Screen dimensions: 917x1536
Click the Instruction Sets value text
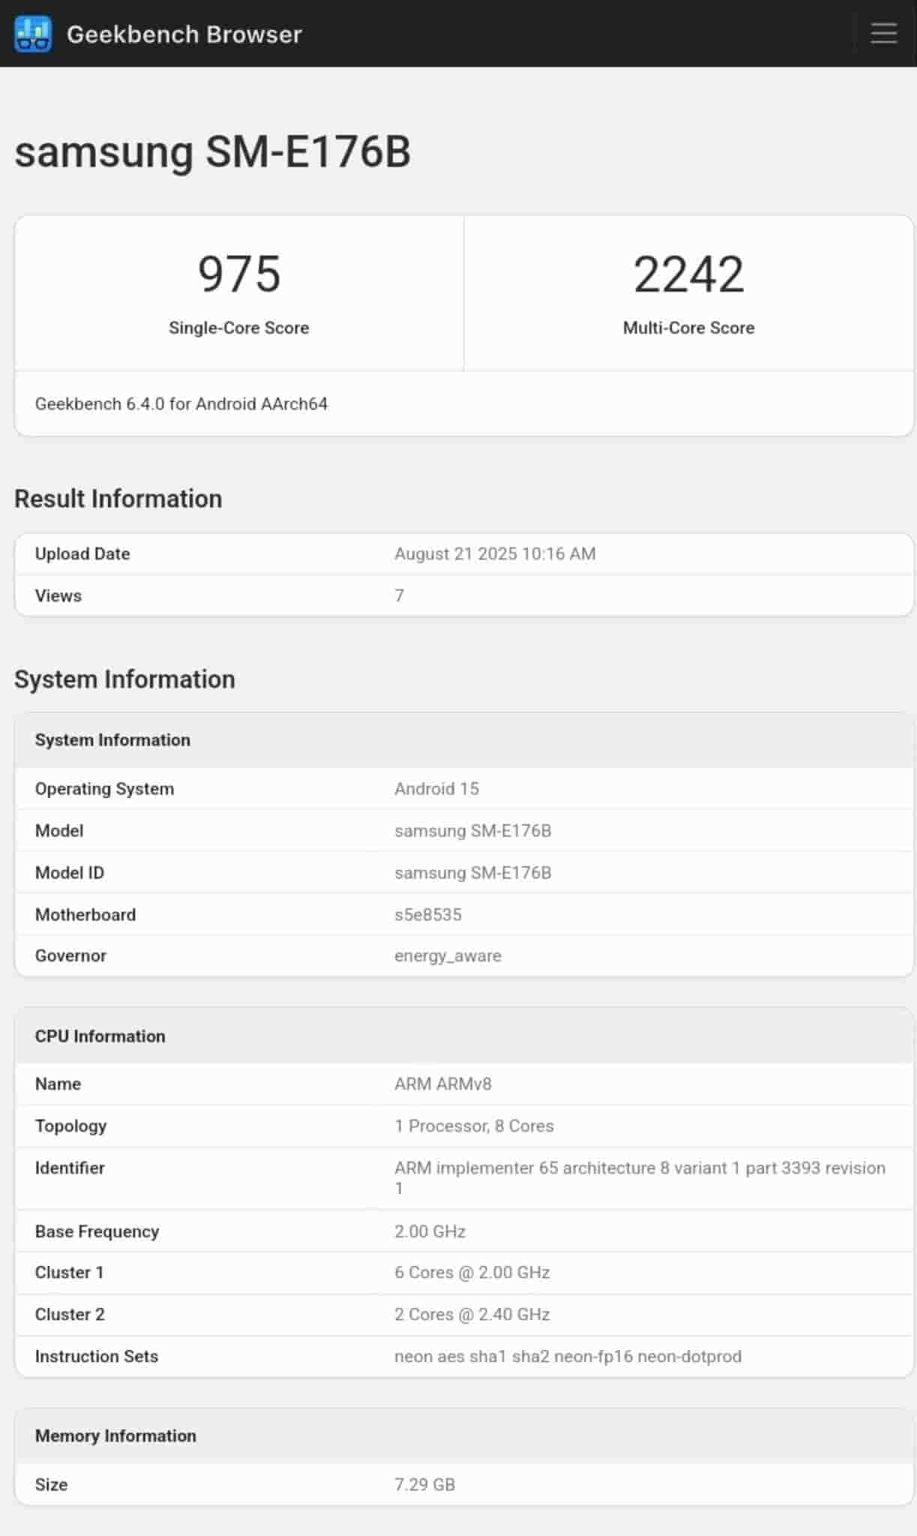pyautogui.click(x=568, y=1357)
